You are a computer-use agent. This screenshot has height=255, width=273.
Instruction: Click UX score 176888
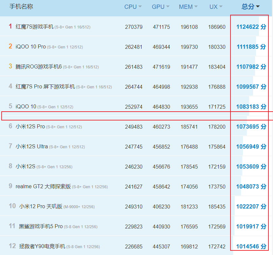point(217,87)
